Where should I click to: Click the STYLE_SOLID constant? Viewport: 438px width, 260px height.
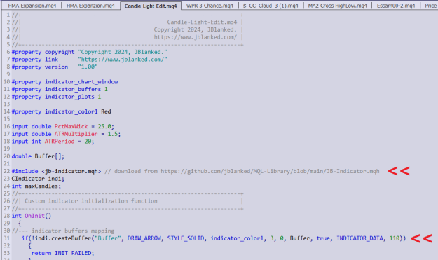pos(186,238)
